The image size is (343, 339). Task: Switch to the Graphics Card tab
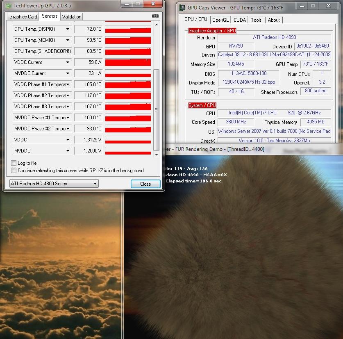tap(23, 17)
